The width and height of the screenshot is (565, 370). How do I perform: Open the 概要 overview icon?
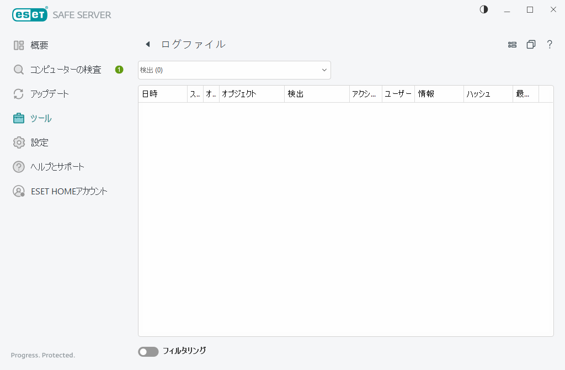click(18, 45)
